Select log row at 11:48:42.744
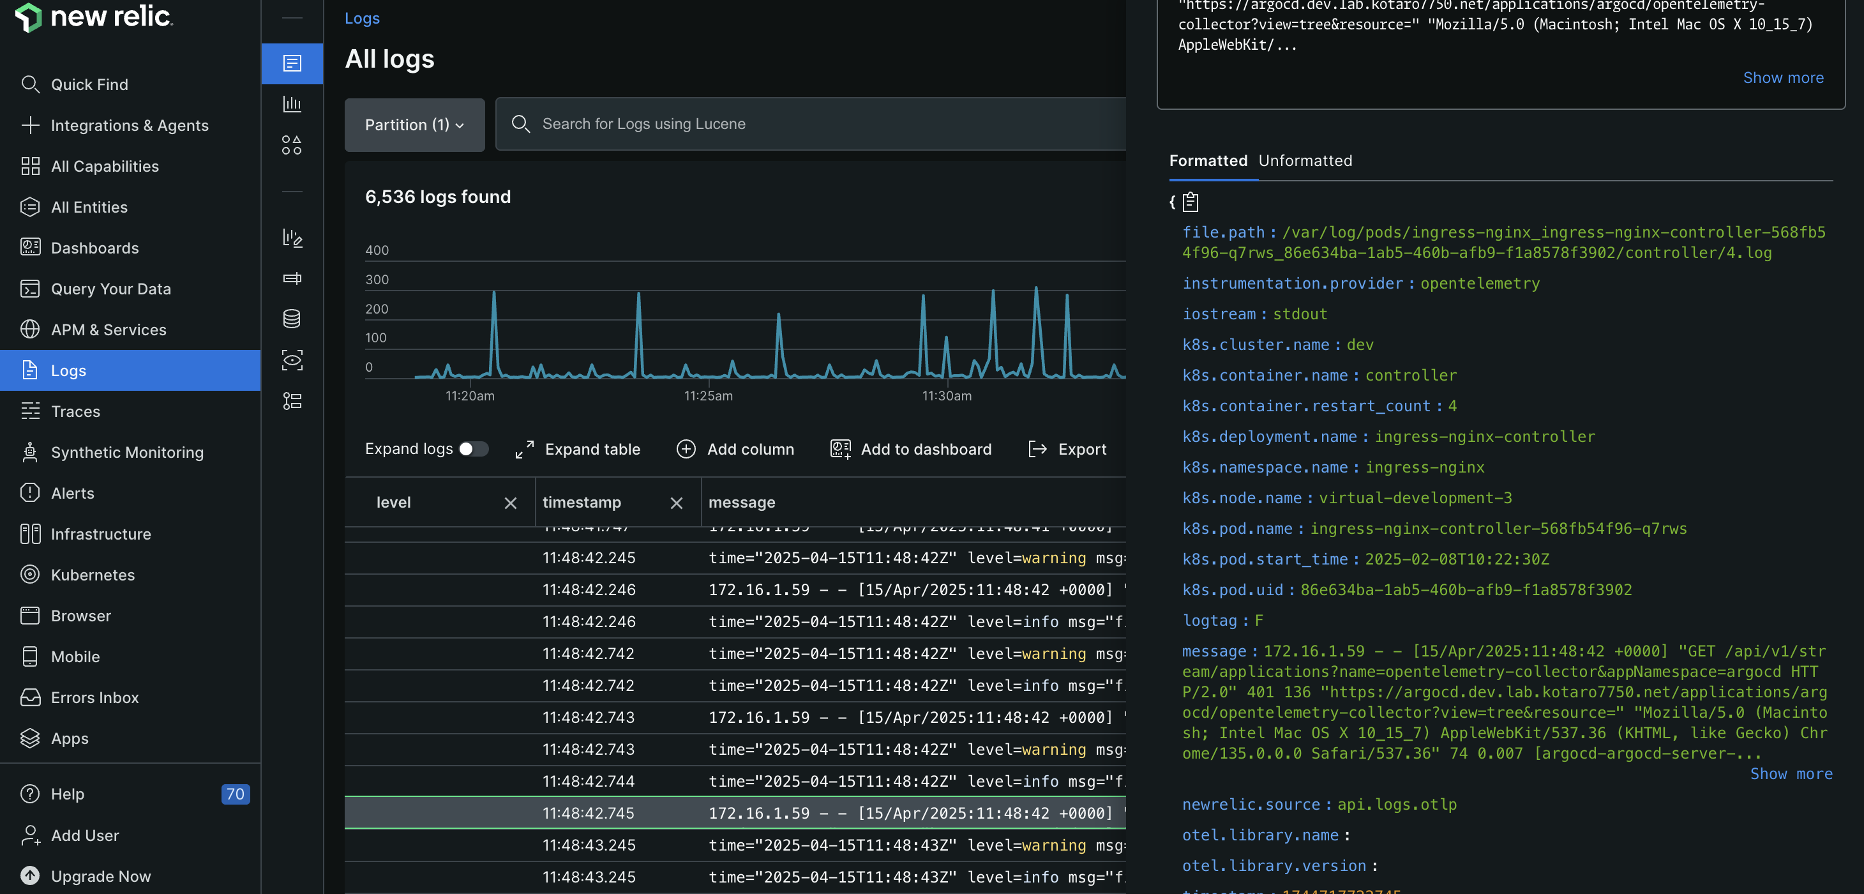Viewport: 1864px width, 894px height. (x=735, y=781)
